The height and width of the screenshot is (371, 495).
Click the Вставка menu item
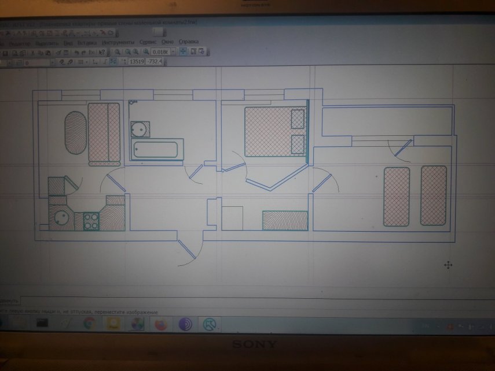click(x=87, y=42)
